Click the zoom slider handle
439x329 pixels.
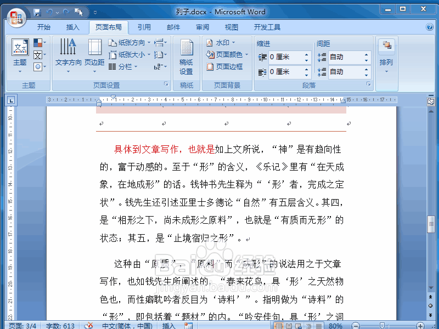pos(382,326)
